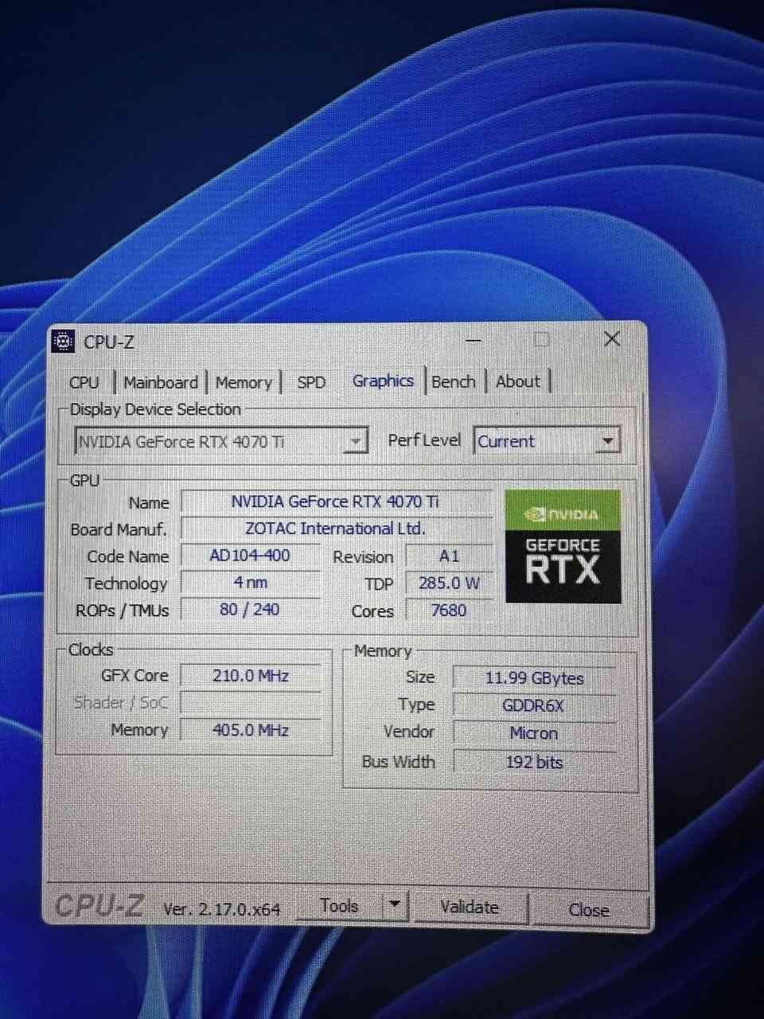
Task: Open the Perf Level Current dropdown
Action: tap(546, 440)
